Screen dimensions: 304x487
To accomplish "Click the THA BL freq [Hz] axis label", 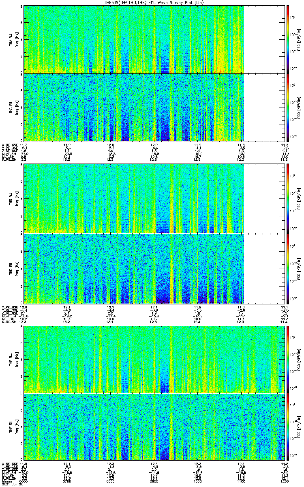I will [17, 39].
